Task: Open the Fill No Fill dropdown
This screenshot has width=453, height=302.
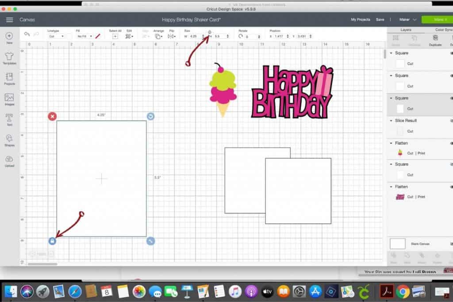Action: [x=84, y=36]
